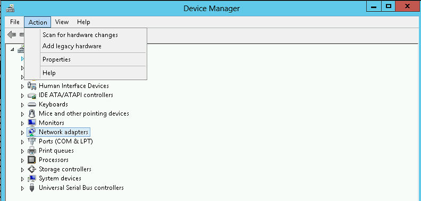
Task: Click the Human Interface Devices icon
Action: (32, 86)
